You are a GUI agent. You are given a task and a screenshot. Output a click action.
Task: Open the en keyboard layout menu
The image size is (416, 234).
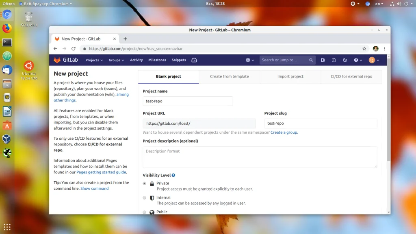[x=379, y=4]
